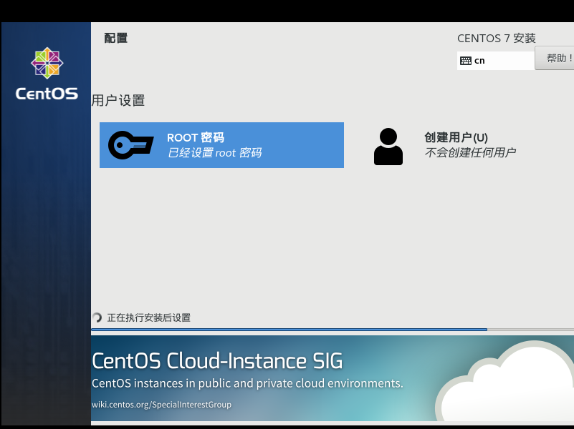Click the CentOS Cloud-Instance SIG banner heading
This screenshot has height=429, width=574.
coord(217,361)
